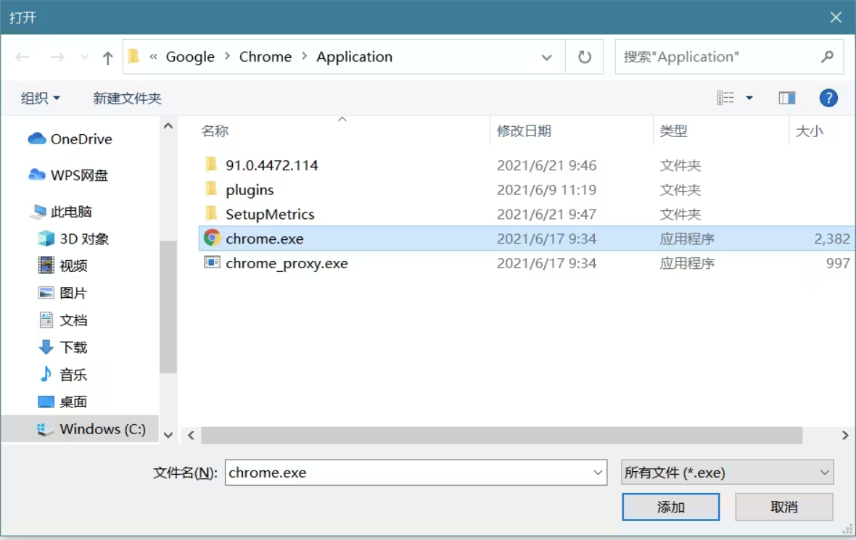Click the 2021/6/17 9:34 date of chrome_proxy.exe
Viewport: 856px width, 540px height.
point(546,263)
